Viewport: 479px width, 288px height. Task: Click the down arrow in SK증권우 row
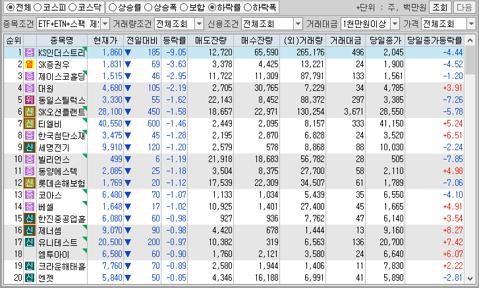click(128, 65)
